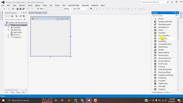Viewport: 183px width, 103px height.
Task: Open Toolbox window options dropdown arrow
Action: (173, 13)
